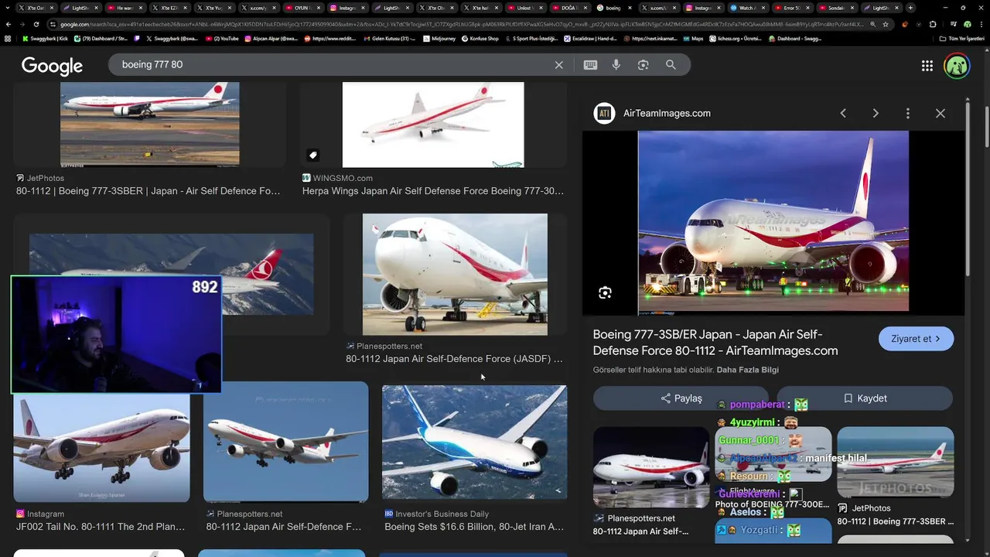Viewport: 990px width, 557px height.
Task: Click the Paylaş share button
Action: coord(681,398)
